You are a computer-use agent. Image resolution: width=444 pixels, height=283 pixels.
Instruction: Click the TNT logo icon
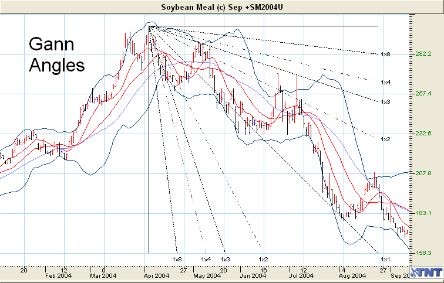[x=428, y=274]
